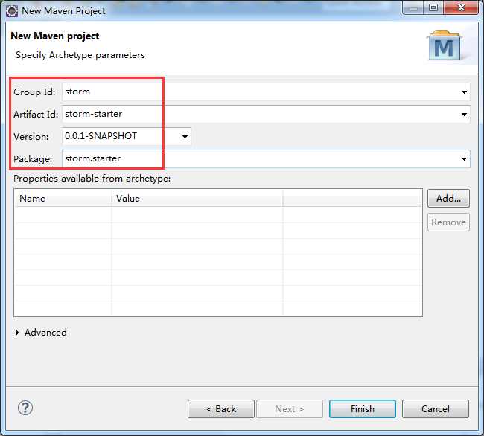Open the Version dropdown arrow
The width and height of the screenshot is (484, 436).
tap(185, 136)
